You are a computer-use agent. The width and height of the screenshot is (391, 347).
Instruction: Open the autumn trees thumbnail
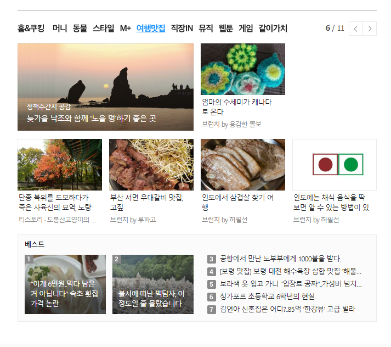[x=60, y=165]
